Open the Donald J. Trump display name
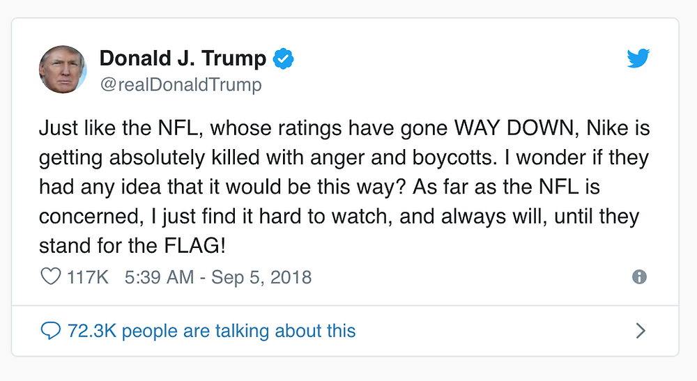Viewport: 697px width, 381px height. (183, 59)
